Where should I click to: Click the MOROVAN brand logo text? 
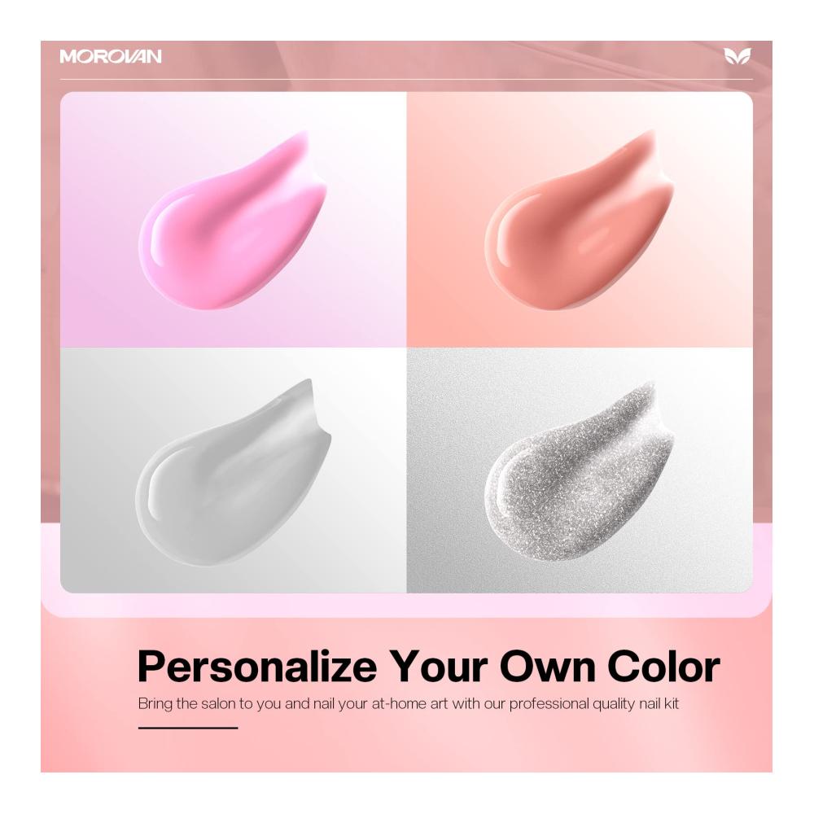click(111, 56)
